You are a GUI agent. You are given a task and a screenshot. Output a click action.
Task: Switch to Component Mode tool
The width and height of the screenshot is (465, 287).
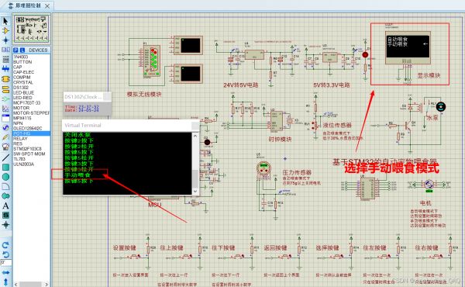pos(5,31)
